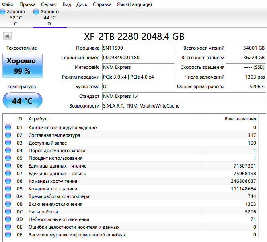Viewport: 267px width, 242px height.
Task: Select row Включения/отключения
Action: (131, 204)
